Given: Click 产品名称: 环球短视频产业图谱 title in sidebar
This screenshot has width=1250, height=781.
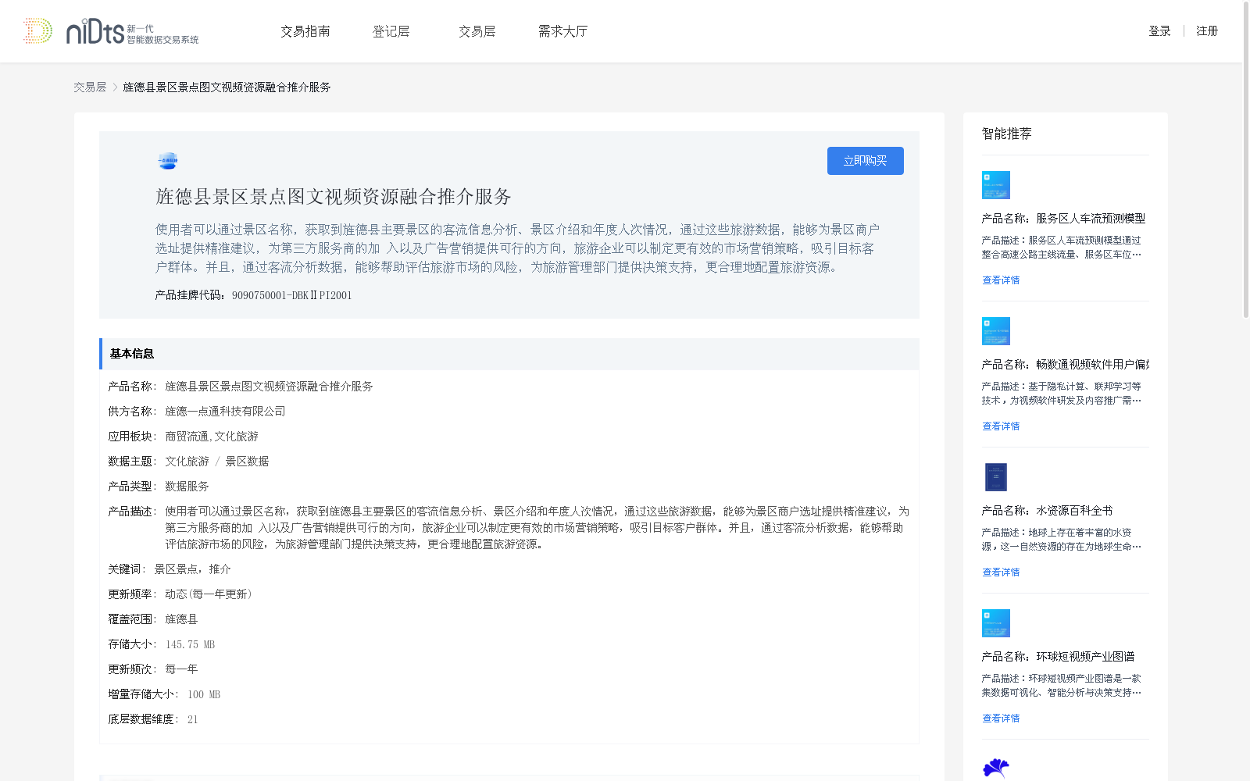Looking at the screenshot, I should pyautogui.click(x=1058, y=657).
